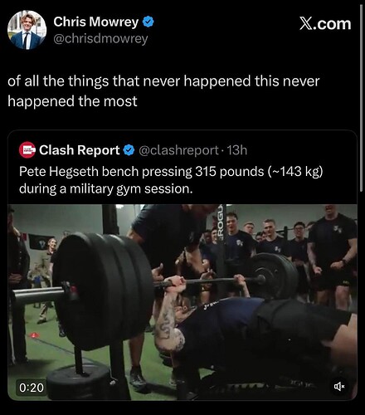Click Clash Report's verified checkmark badge
Viewport: 365px width, 415px height.
click(x=129, y=150)
